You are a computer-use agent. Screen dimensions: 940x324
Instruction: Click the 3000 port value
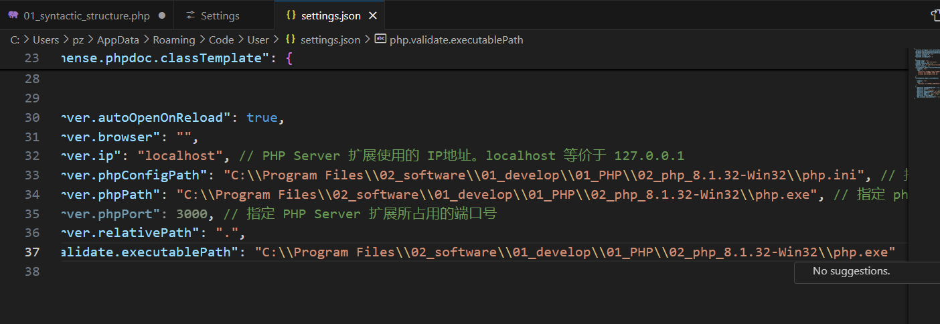[x=191, y=214]
